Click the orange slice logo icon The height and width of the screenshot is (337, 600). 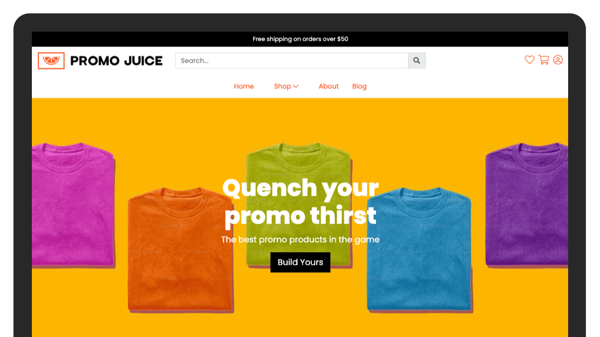51,60
